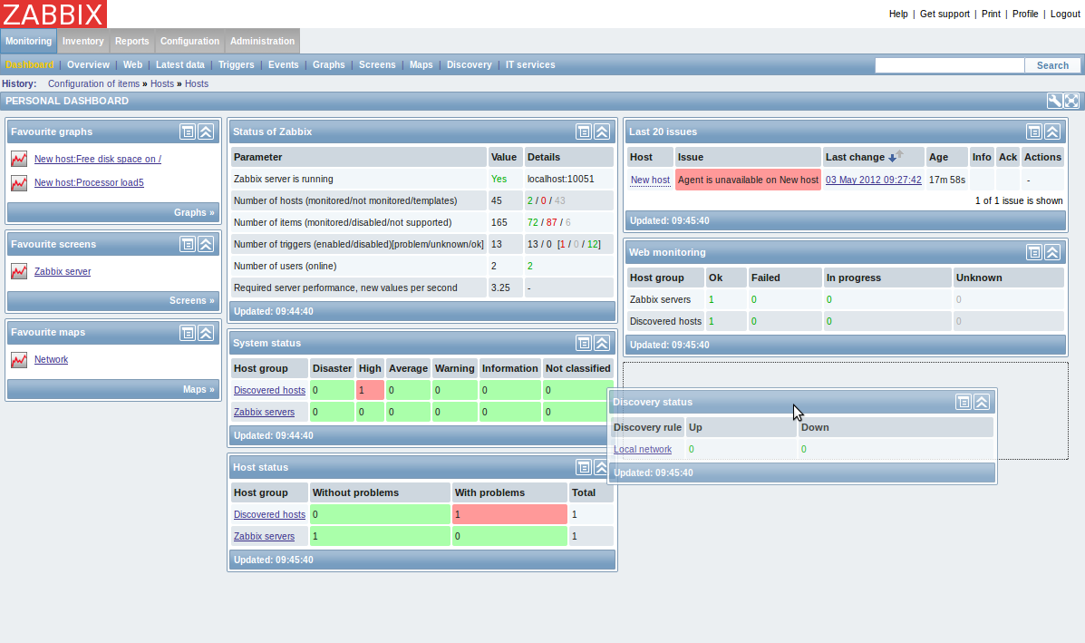The image size is (1085, 643).
Task: Click the Zabbix logo
Action: pyautogui.click(x=53, y=14)
